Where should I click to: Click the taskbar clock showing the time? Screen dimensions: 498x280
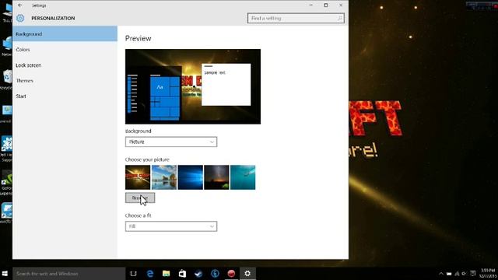click(x=488, y=273)
